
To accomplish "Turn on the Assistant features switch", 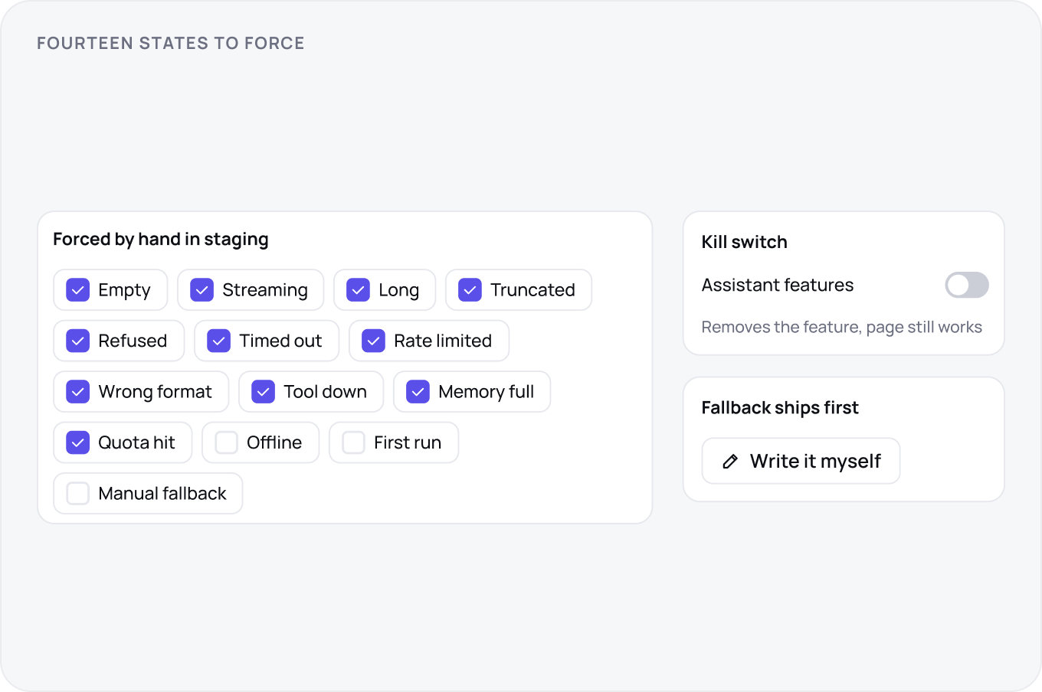I will (x=967, y=285).
